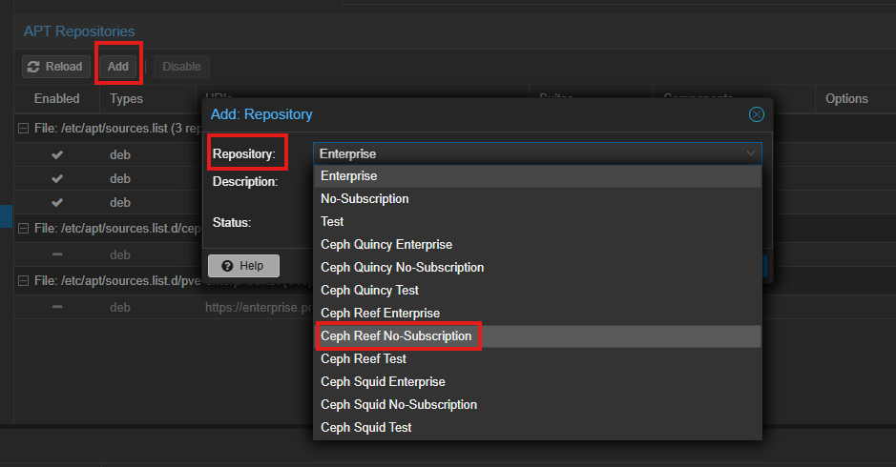Collapse the sources.list.d/ceph file group

[x=24, y=229]
